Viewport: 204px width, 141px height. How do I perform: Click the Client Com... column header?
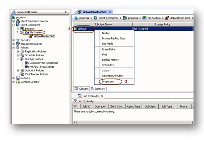[x=117, y=106]
